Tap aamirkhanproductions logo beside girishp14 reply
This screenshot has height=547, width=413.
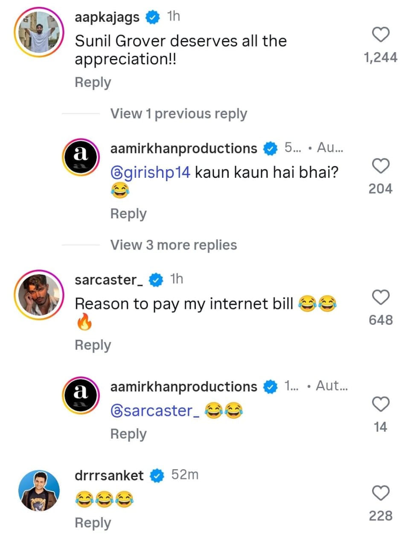click(x=81, y=157)
